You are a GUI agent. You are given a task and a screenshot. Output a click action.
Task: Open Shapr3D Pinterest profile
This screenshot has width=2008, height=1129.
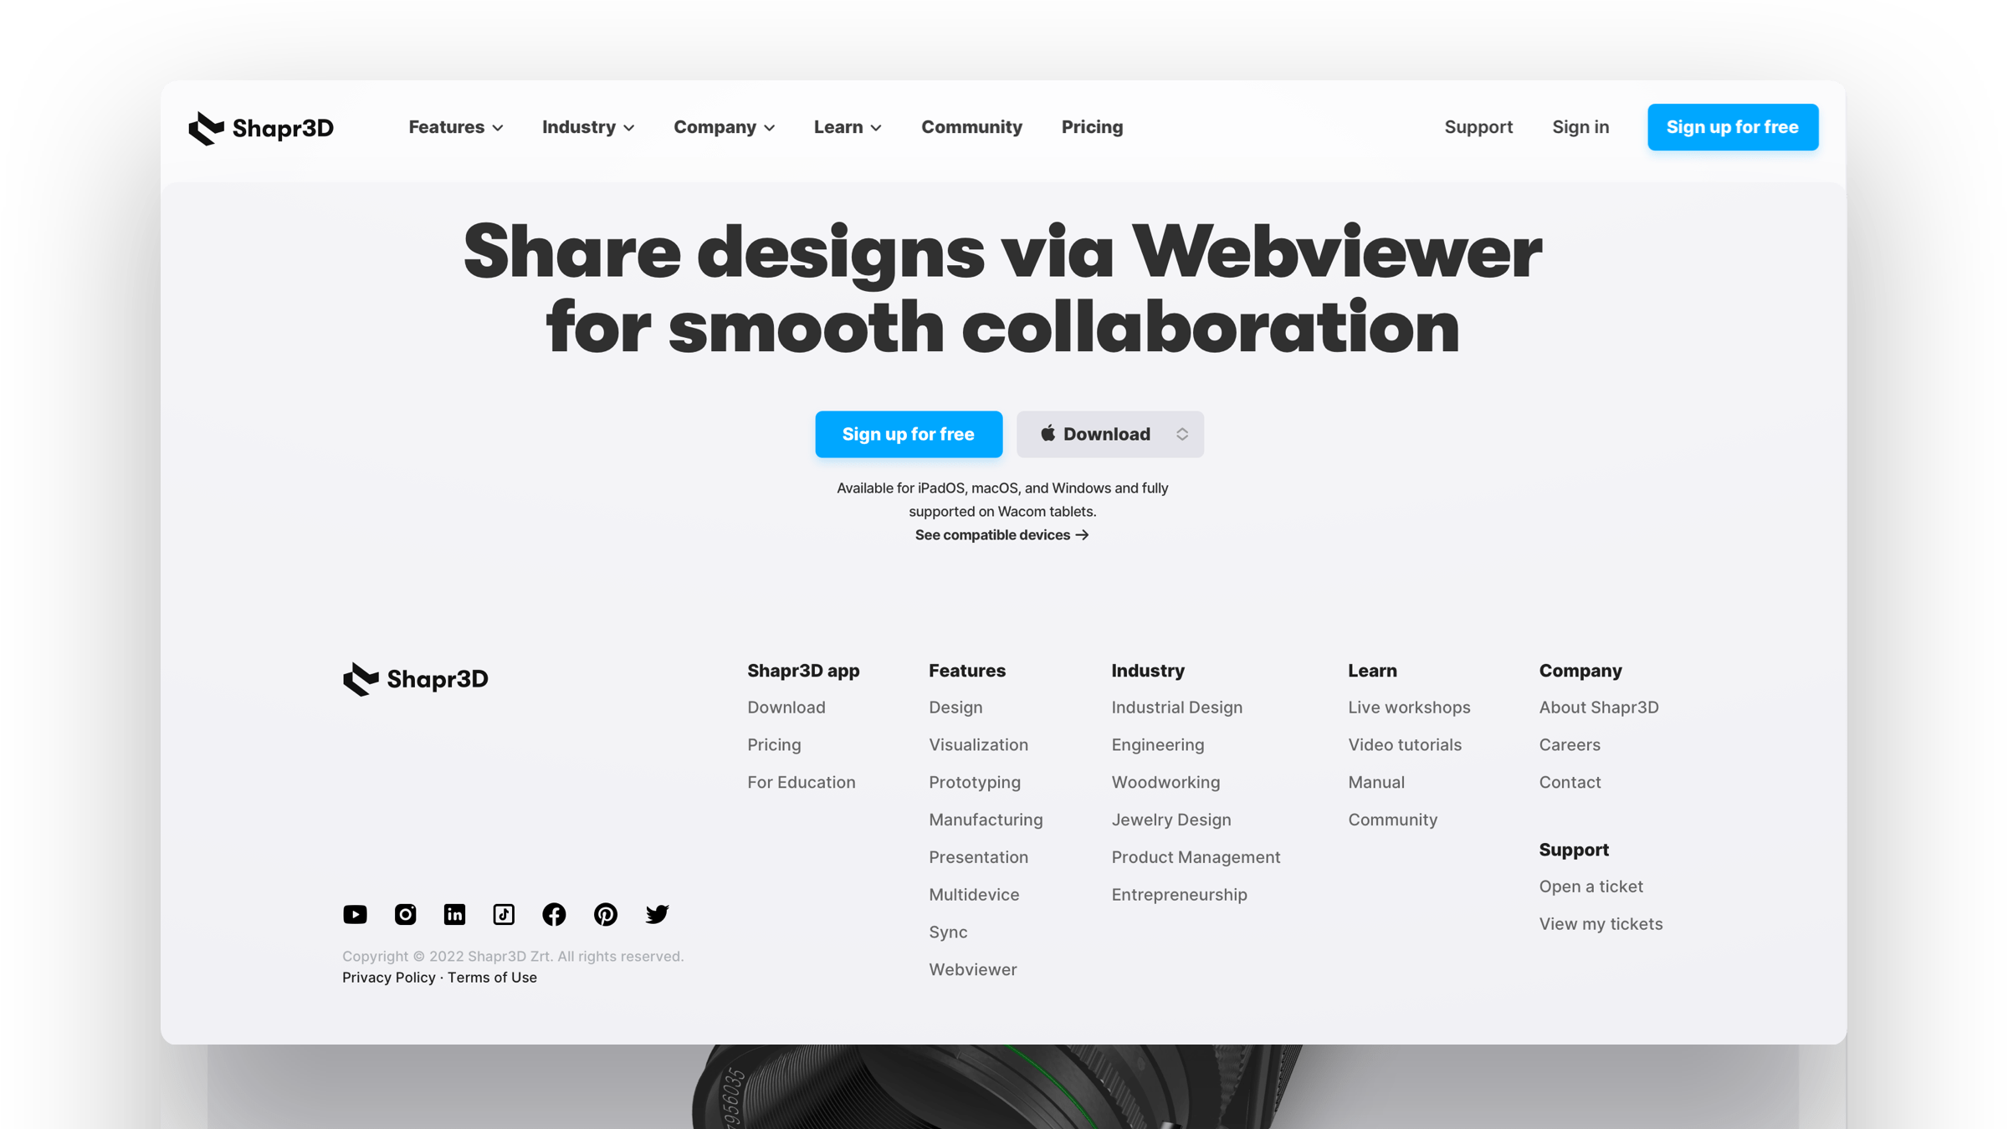(x=607, y=914)
